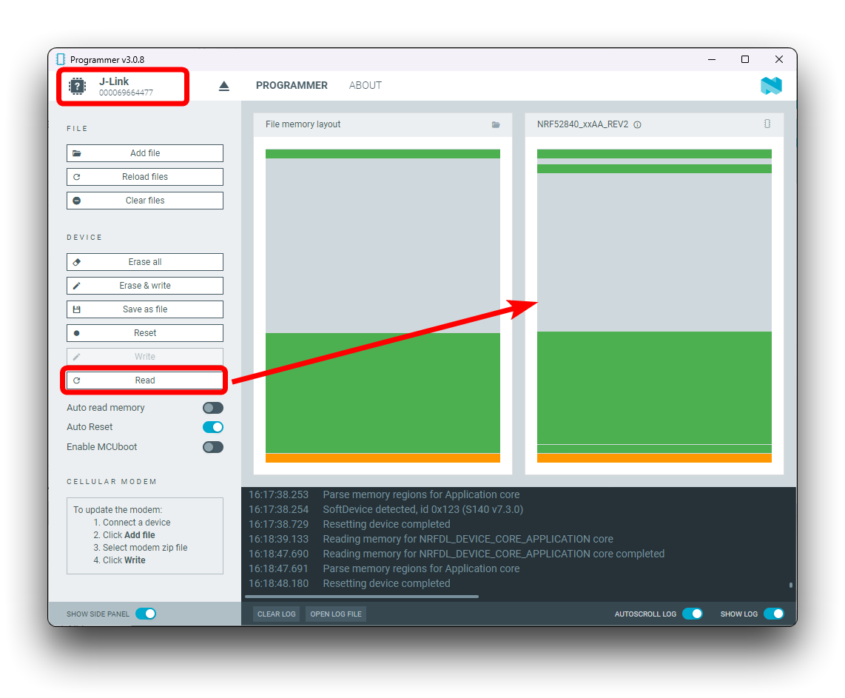Click the large green region in file memory layout
The width and height of the screenshot is (845, 698).
(383, 393)
